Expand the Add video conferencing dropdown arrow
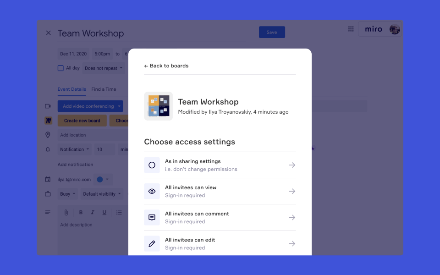 tap(119, 106)
